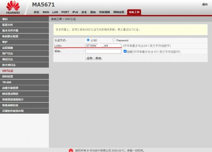Image resolution: width=212 pixels, height=152 pixels.
Task: Click the 认证方式 label
Action: tap(60, 40)
